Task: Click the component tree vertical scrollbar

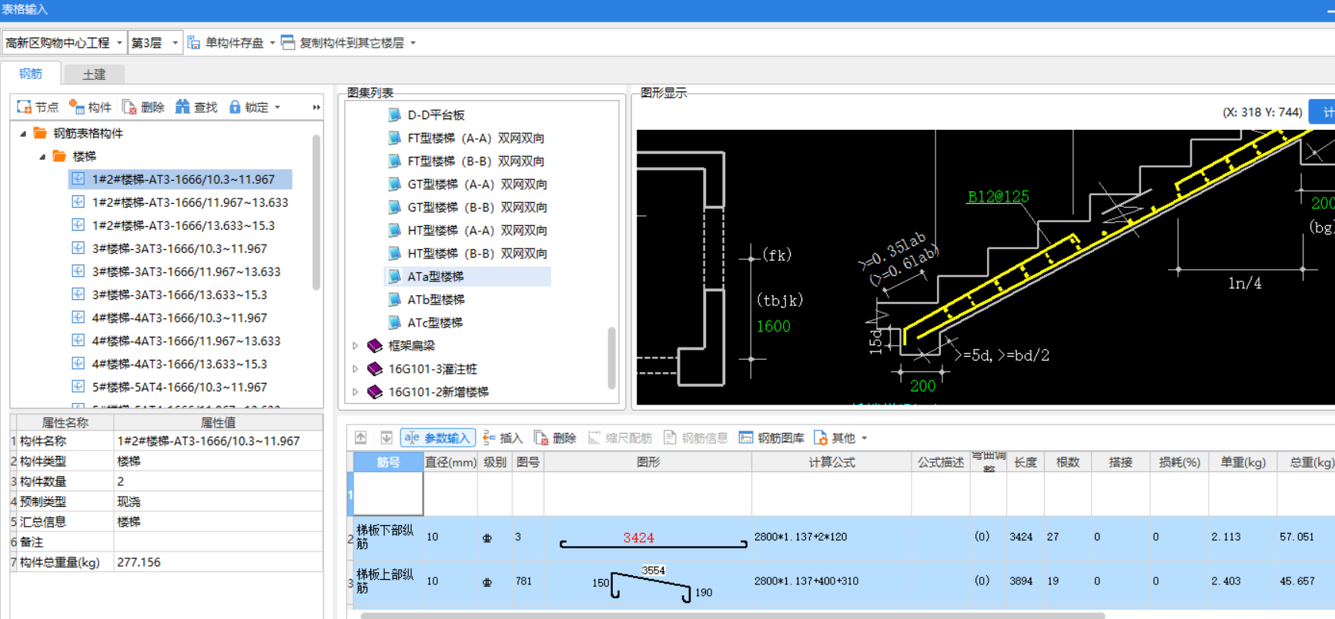Action: coord(316,213)
